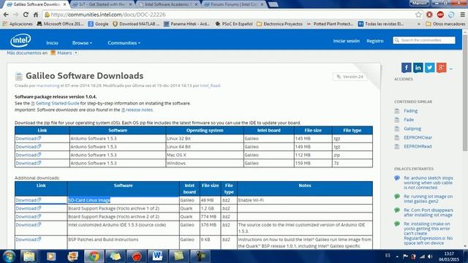Open the Getting Started Guide link
The width and height of the screenshot is (468, 263).
coord(57,103)
